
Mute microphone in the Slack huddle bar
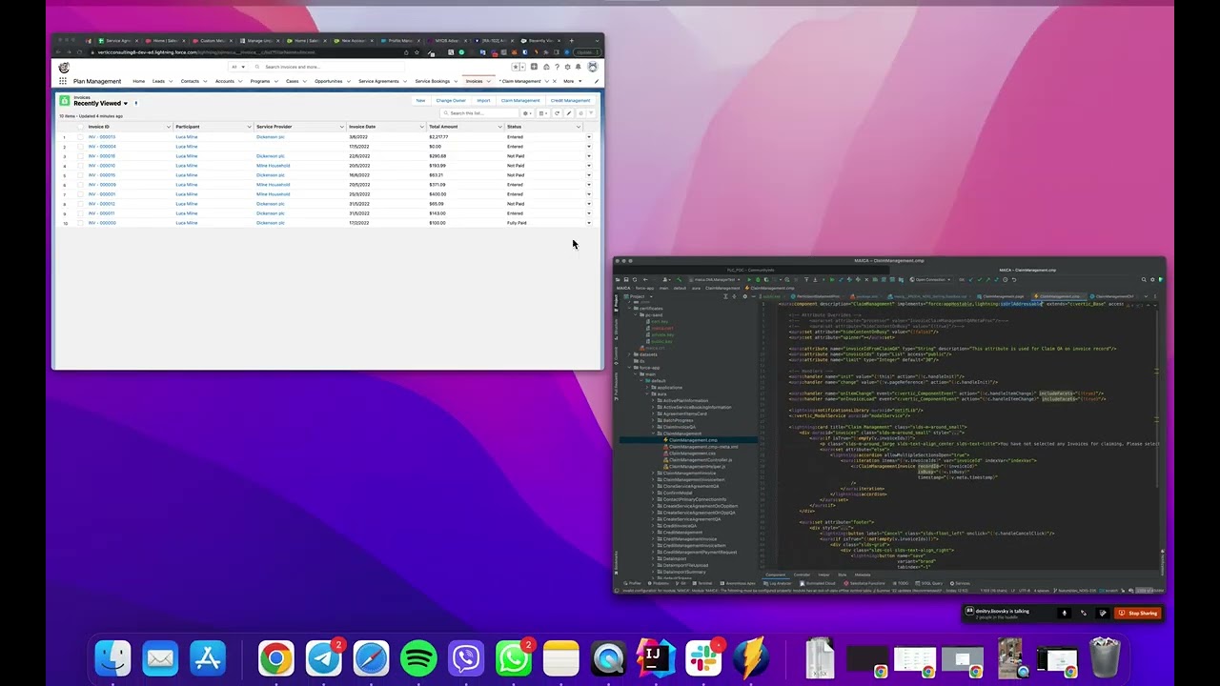pos(1065,613)
